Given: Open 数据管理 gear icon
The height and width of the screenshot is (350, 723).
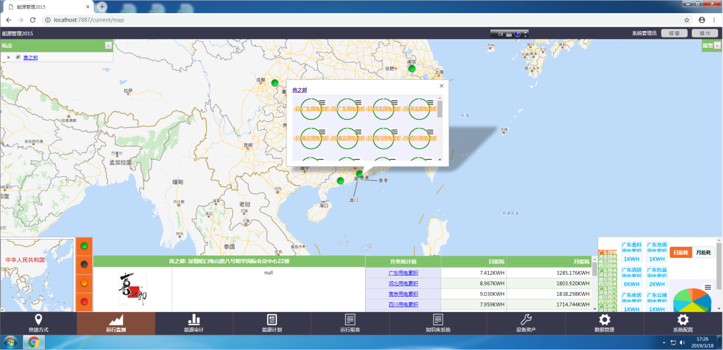Looking at the screenshot, I should coord(604,320).
